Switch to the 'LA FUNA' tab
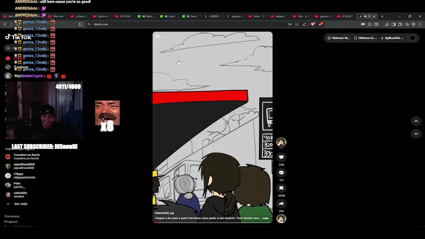425x239 pixels. click(x=123, y=16)
